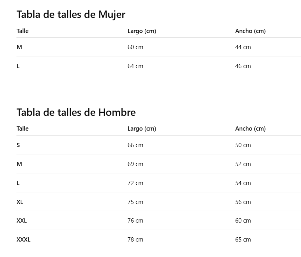Image resolution: width=301 pixels, height=257 pixels.
Task: Click the 54 cm width cell
Action: [x=243, y=183]
